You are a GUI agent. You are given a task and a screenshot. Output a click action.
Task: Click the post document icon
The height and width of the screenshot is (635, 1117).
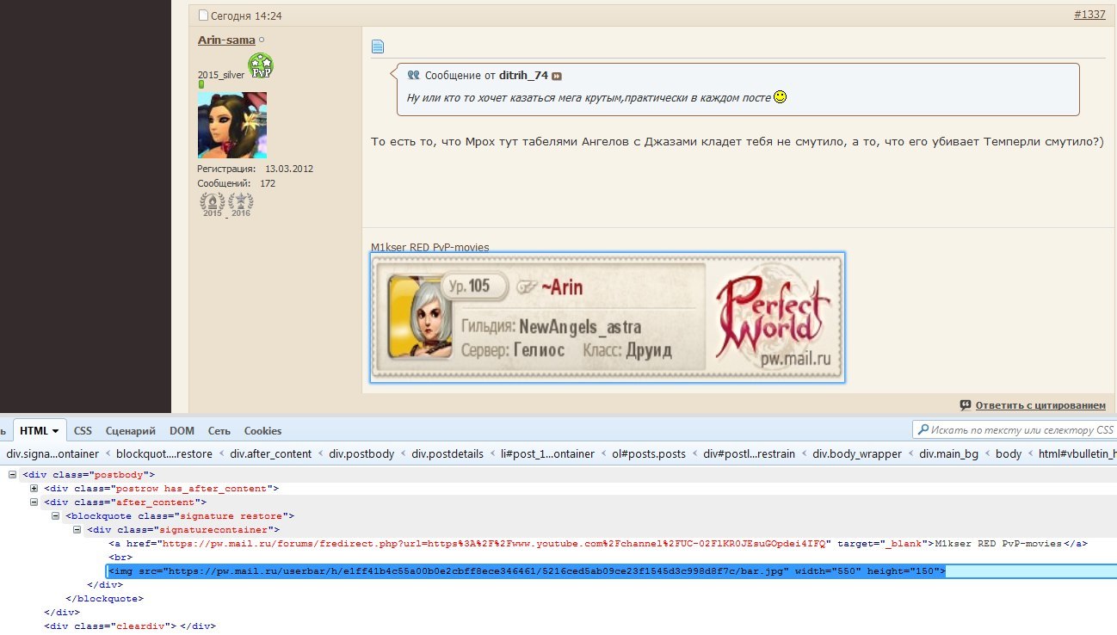point(377,46)
